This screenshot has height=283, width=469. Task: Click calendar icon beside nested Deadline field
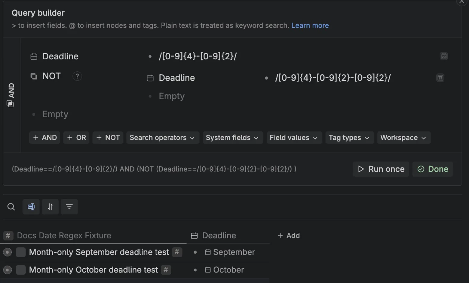point(150,78)
